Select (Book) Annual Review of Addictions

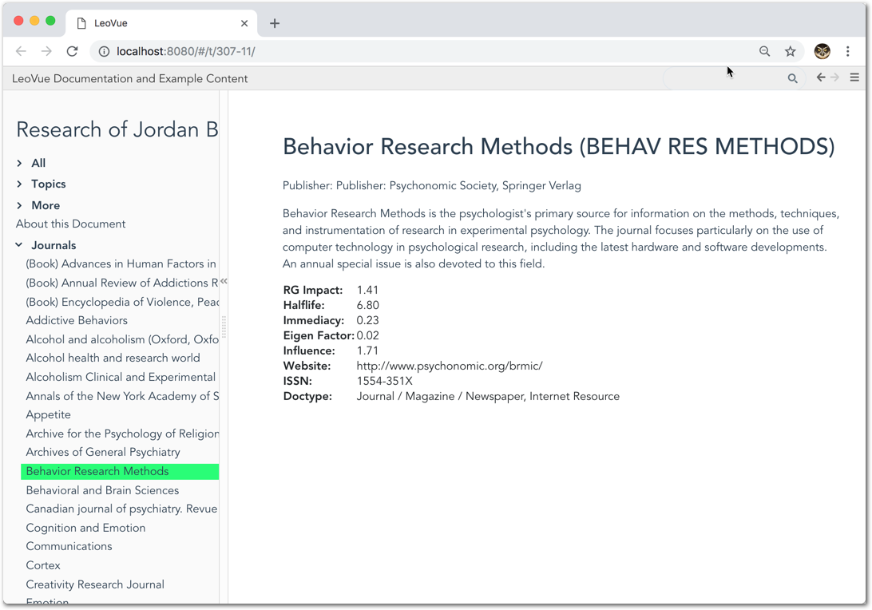122,283
